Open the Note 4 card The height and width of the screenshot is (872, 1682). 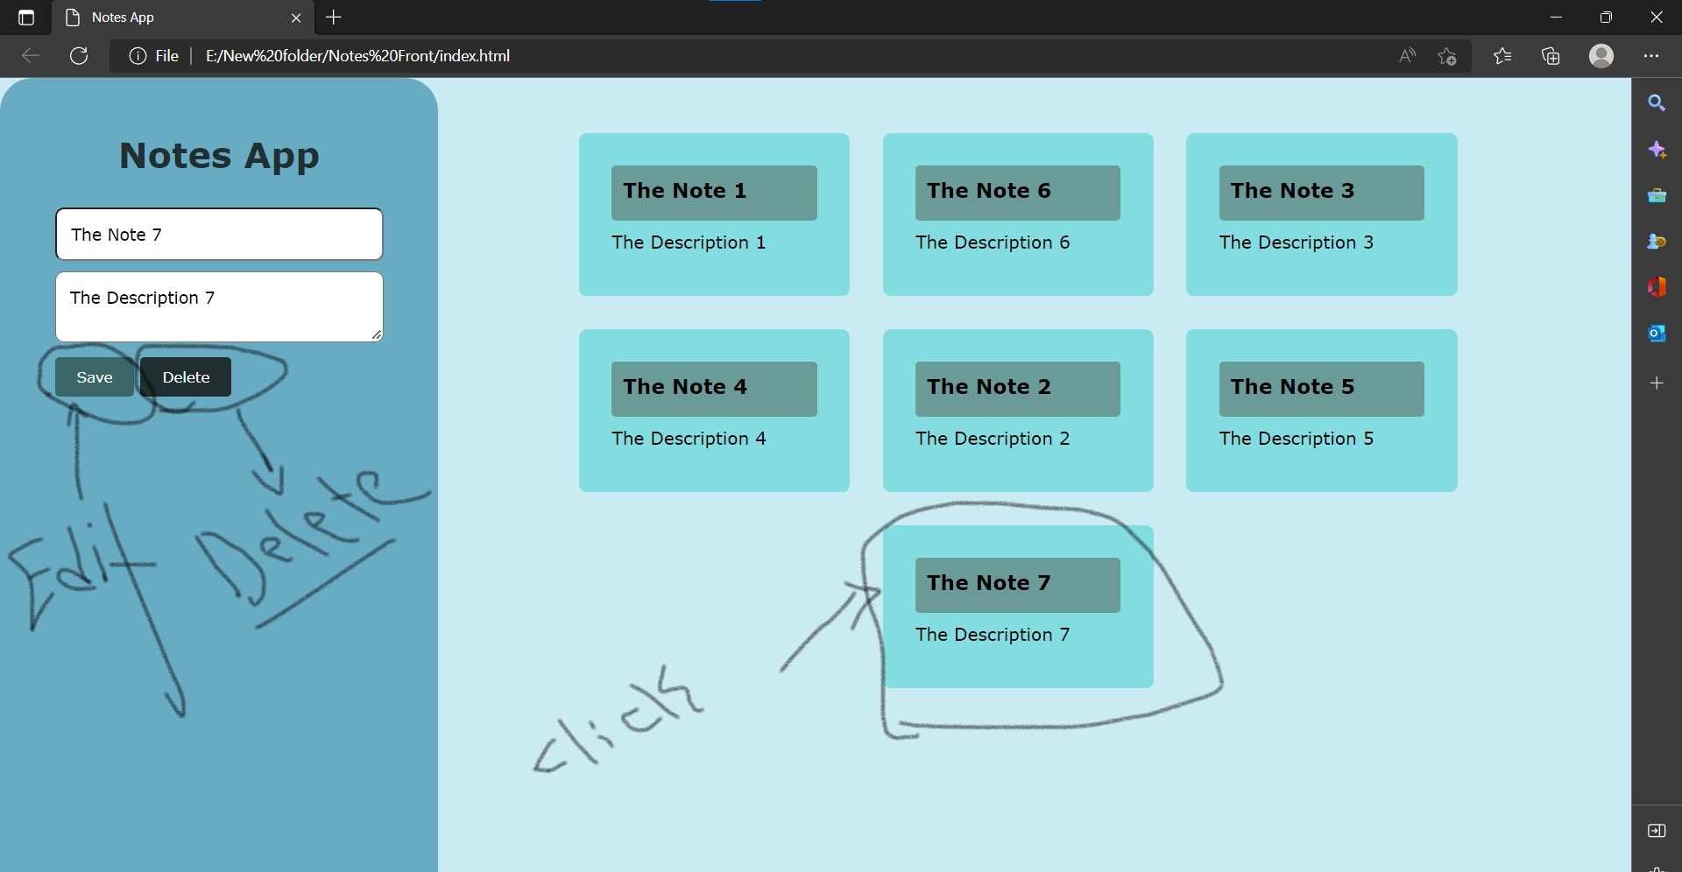pos(714,411)
